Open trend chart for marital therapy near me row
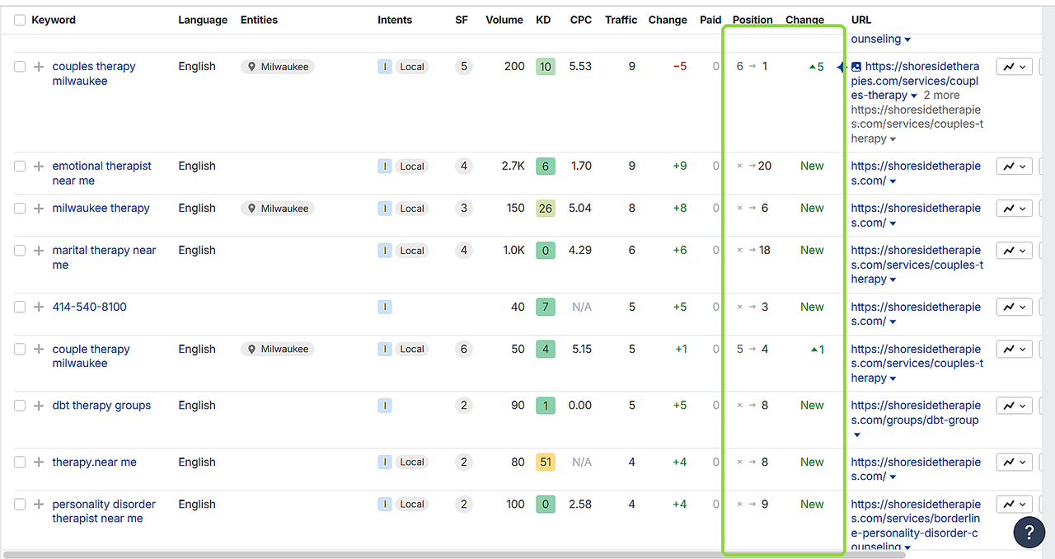The image size is (1055, 559). (x=1014, y=251)
